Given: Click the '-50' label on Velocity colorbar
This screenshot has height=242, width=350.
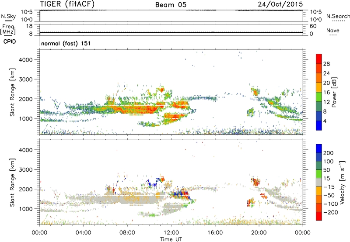Looking at the screenshot, I should (x=329, y=195).
